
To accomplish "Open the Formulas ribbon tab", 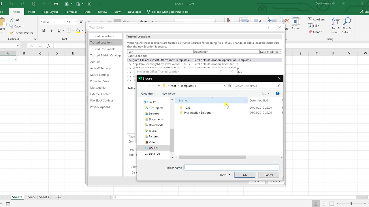I will (x=71, y=12).
